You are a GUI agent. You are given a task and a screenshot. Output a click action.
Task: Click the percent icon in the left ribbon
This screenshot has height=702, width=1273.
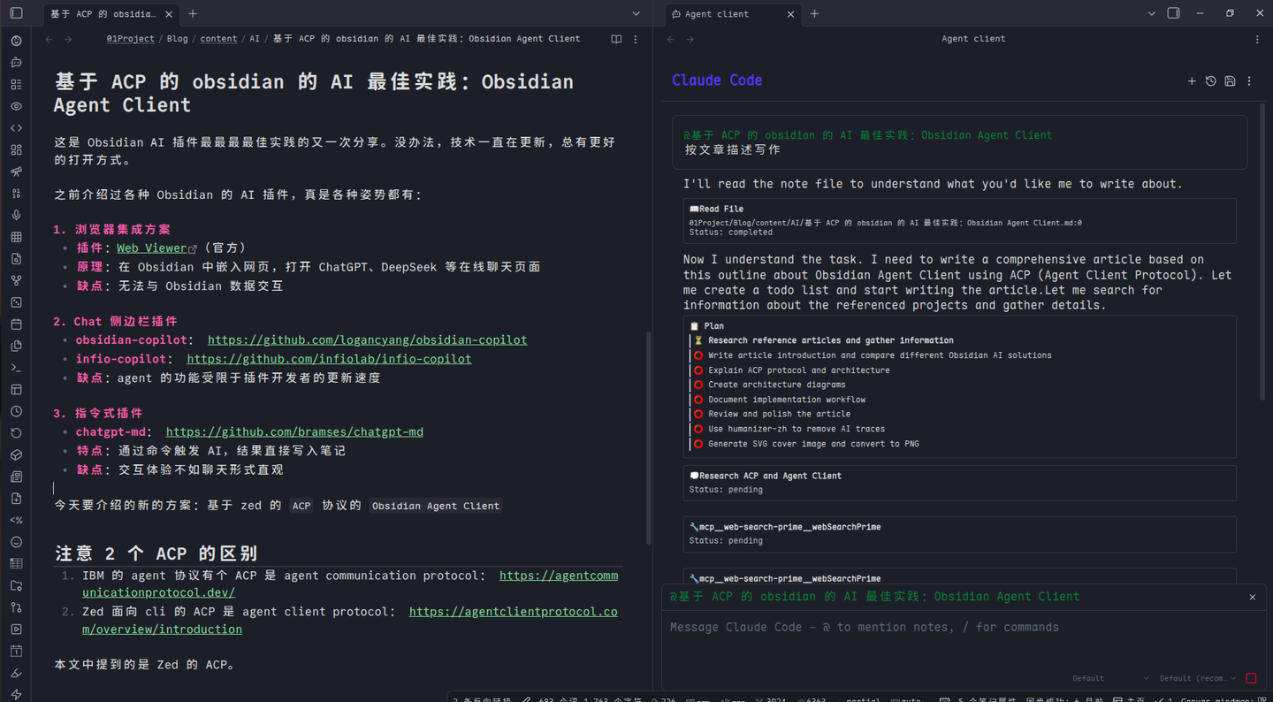coord(16,520)
